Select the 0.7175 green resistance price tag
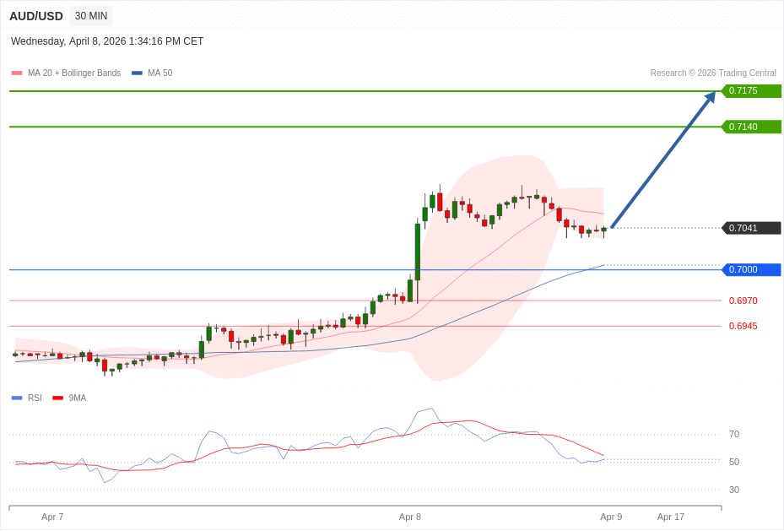Image resolution: width=784 pixels, height=531 pixels. click(750, 91)
